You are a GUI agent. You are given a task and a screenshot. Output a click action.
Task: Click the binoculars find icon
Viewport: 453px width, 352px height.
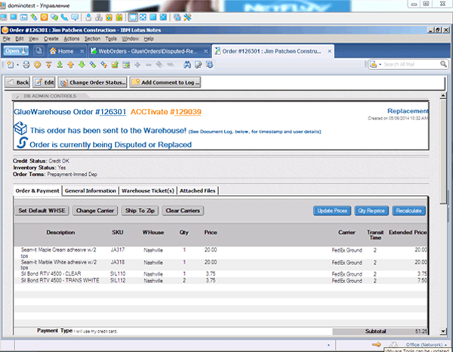coord(187,65)
